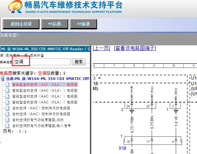Click the document icon of the third 智能型自动空调 row
The image size is (197, 154).
tap(8, 96)
